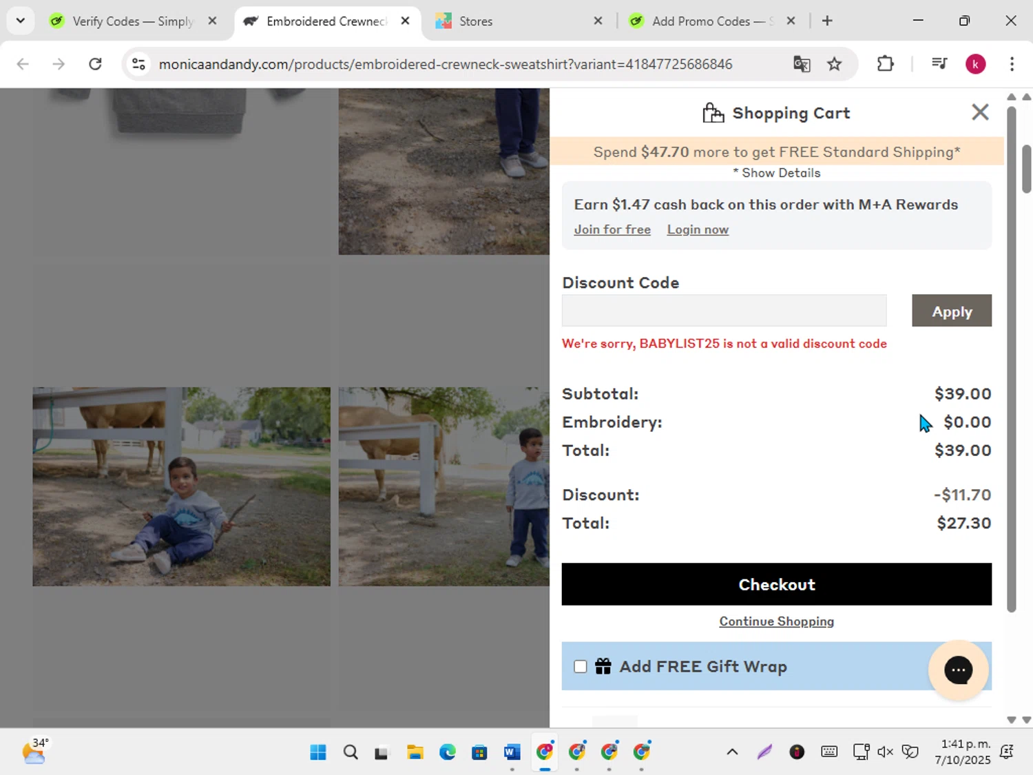The image size is (1033, 775).
Task: Reload the current page
Action: [95, 64]
